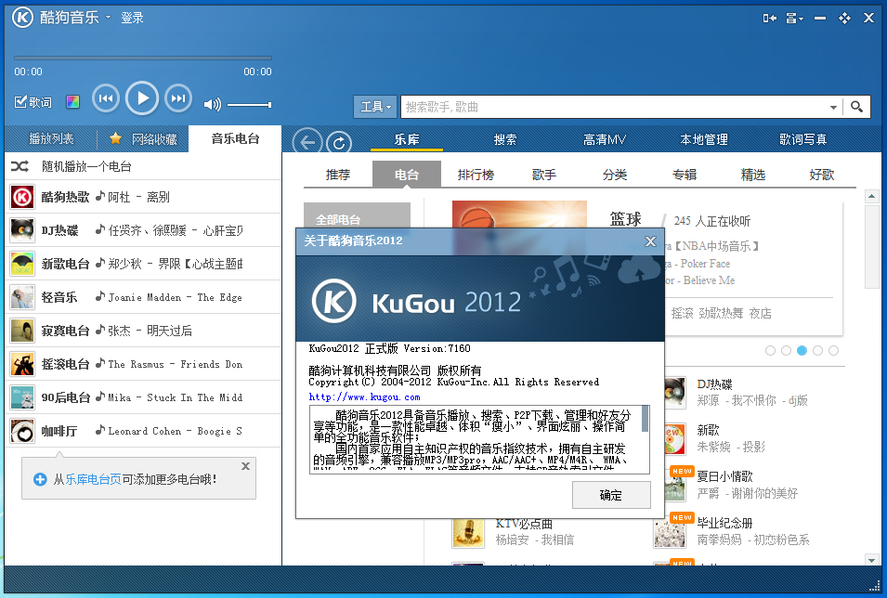
Task: Click the fourth carousel indicator dot
Action: [817, 351]
